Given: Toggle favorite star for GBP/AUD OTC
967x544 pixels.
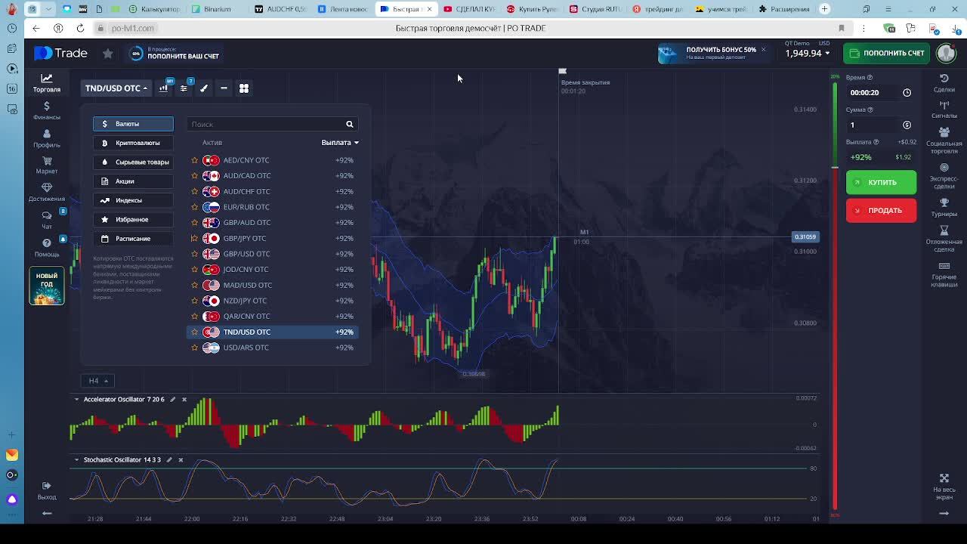Looking at the screenshot, I should pos(194,223).
